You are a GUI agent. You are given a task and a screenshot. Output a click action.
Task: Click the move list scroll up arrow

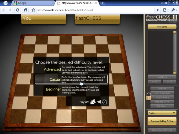(175, 32)
